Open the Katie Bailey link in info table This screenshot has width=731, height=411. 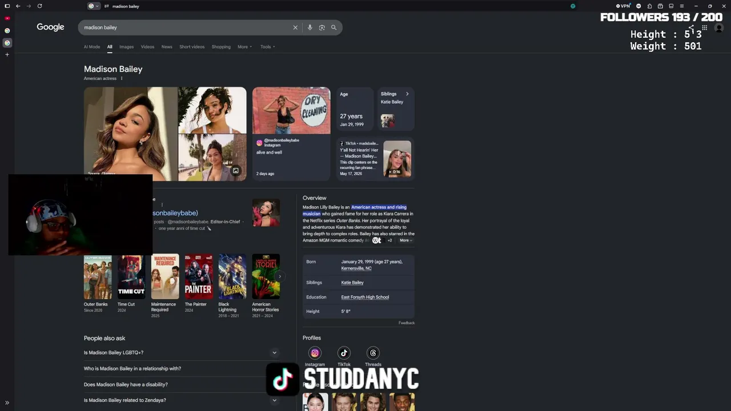point(352,283)
